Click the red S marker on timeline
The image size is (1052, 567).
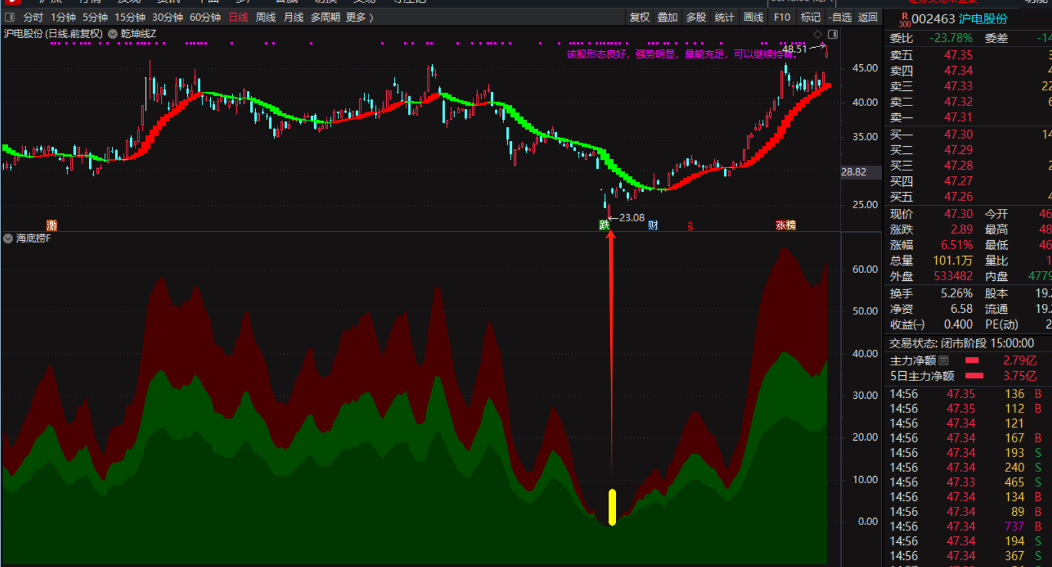pos(690,227)
